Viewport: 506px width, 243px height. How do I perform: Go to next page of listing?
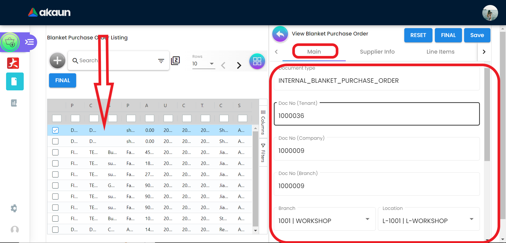pyautogui.click(x=239, y=65)
